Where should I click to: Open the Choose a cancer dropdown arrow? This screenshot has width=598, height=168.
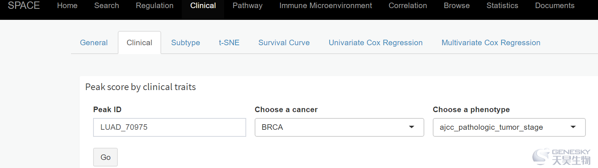point(411,127)
